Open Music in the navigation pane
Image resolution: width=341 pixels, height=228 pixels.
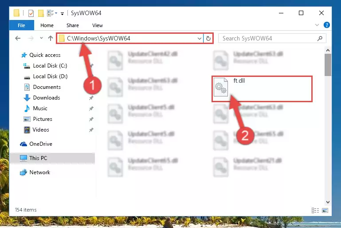coord(40,108)
